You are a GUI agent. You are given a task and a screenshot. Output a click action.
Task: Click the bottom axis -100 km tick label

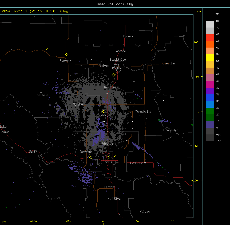[x=33, y=221]
